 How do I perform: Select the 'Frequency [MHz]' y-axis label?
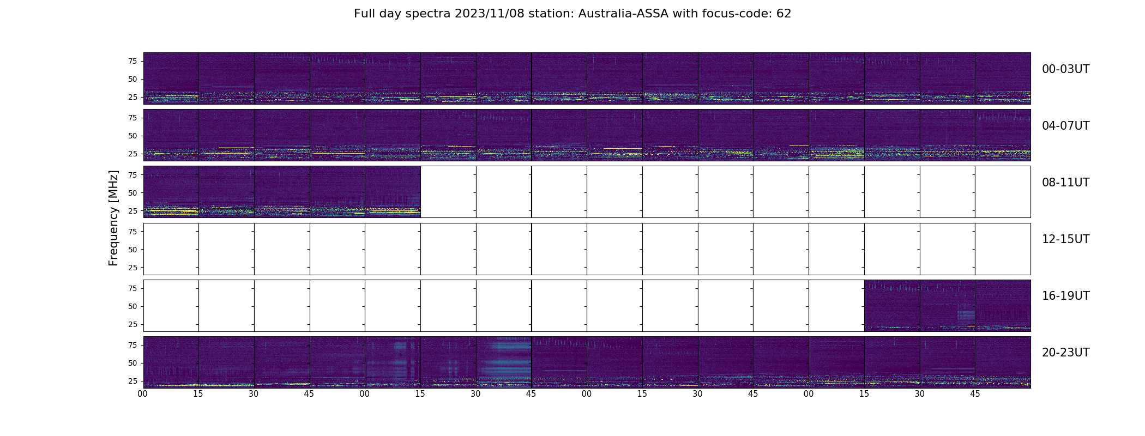[x=113, y=218]
